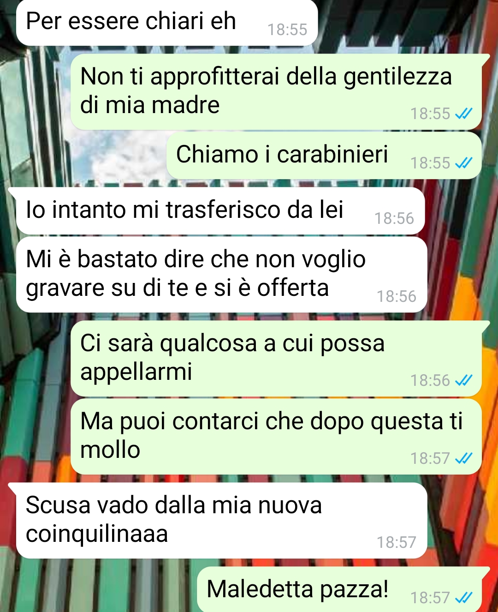Select the 'Mi è bastato dire' message
This screenshot has width=498, height=612.
[222, 274]
